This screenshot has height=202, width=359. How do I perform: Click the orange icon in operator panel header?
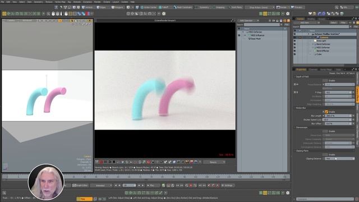coord(288,21)
